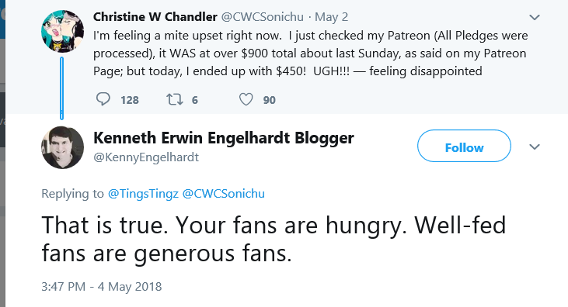Follow Kenneth Erwin Engelhardt Blogger

[x=464, y=146]
